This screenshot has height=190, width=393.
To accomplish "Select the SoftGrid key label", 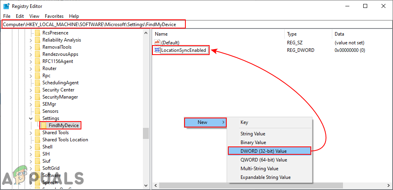I will (x=51, y=168).
